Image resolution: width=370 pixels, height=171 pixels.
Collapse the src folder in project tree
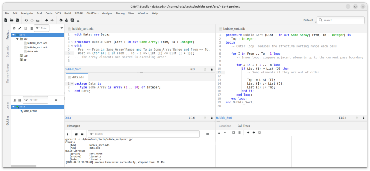17,39
